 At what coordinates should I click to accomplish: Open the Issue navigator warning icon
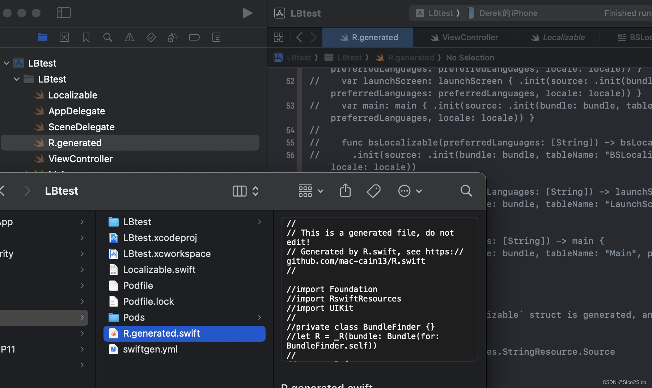pyautogui.click(x=130, y=37)
